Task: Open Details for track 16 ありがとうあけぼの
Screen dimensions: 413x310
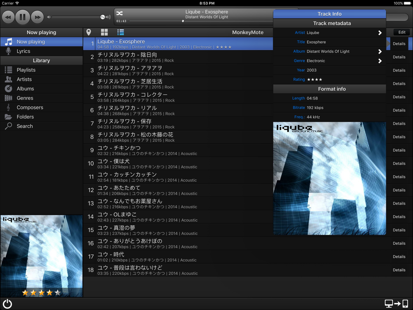Action: 399,243
